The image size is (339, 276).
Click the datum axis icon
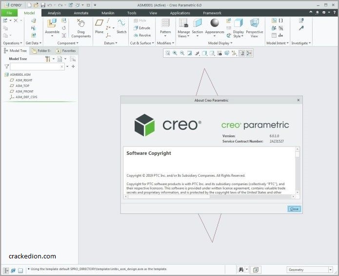click(108, 21)
